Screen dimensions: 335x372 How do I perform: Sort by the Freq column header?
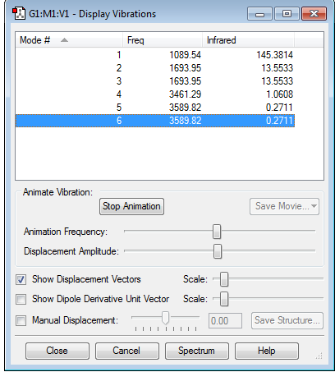click(x=163, y=40)
